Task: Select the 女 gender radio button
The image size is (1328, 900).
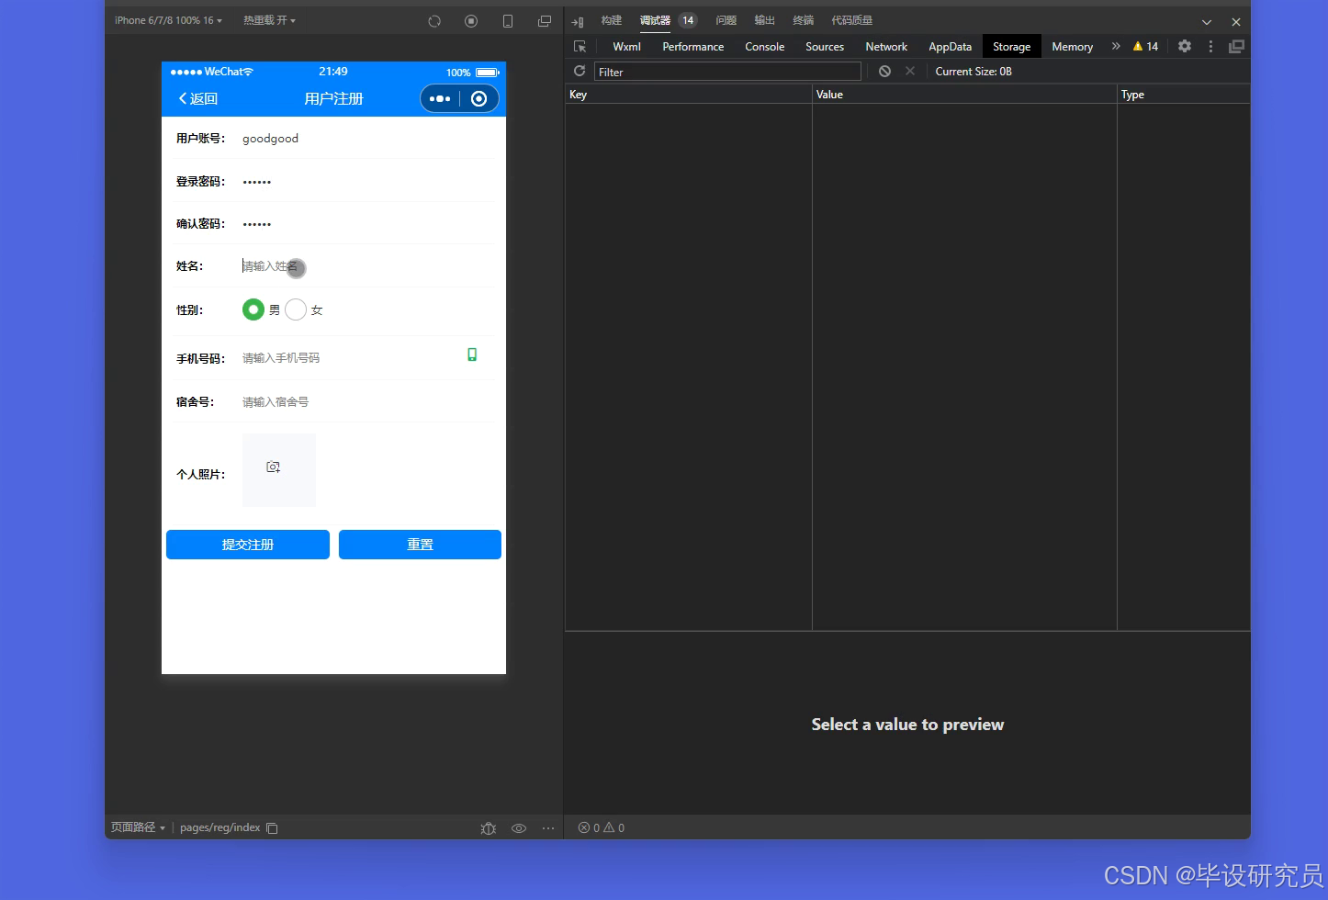Action: pyautogui.click(x=296, y=309)
